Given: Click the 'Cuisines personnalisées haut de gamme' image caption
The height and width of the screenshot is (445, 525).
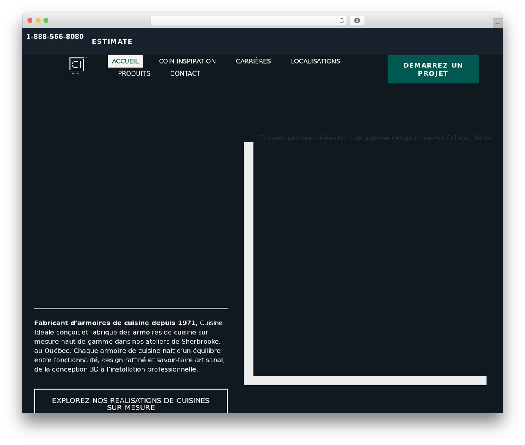Looking at the screenshot, I should click(x=375, y=138).
